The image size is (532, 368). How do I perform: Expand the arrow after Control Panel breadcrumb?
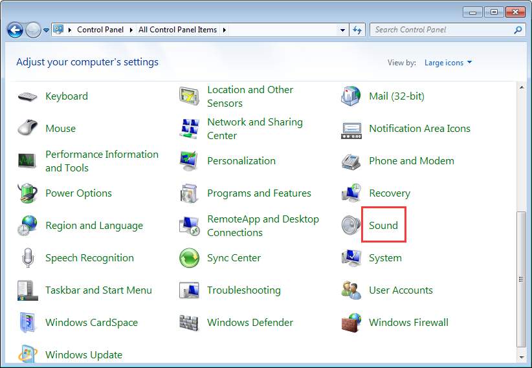pos(131,30)
